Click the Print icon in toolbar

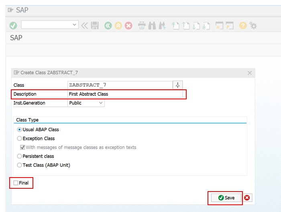click(x=142, y=26)
